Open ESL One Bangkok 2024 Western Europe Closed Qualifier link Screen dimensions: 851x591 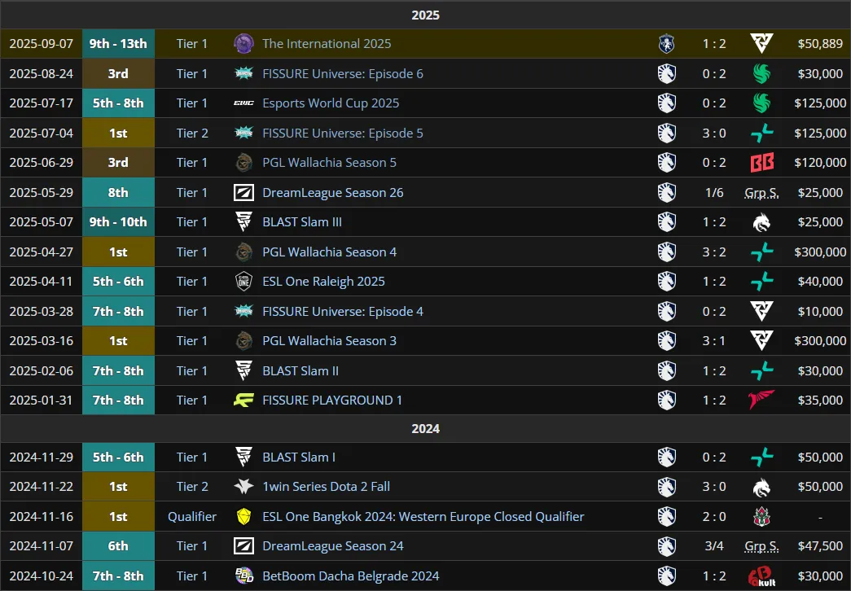tap(423, 517)
